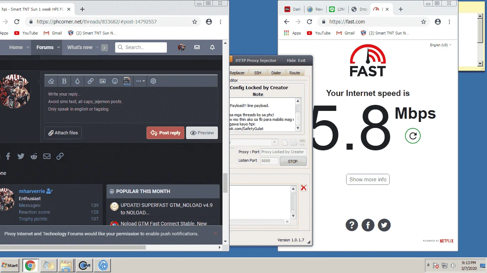The height and width of the screenshot is (273, 487).
Task: Open the mharverrie profile link
Action: [32, 191]
